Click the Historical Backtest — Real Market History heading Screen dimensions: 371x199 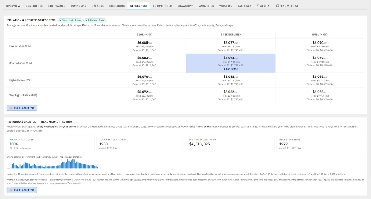click(x=39, y=122)
